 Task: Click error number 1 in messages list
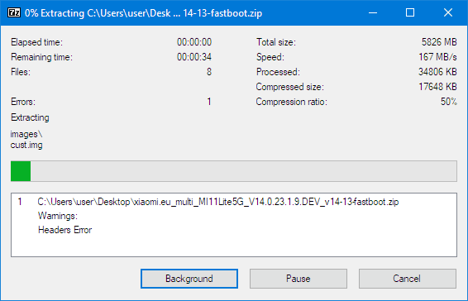coord(20,202)
